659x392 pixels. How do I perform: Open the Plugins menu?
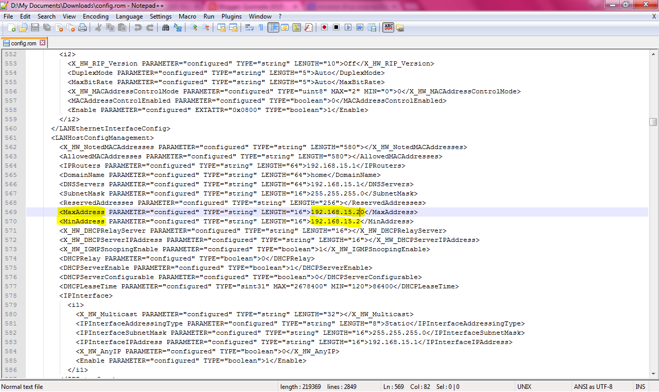[231, 16]
